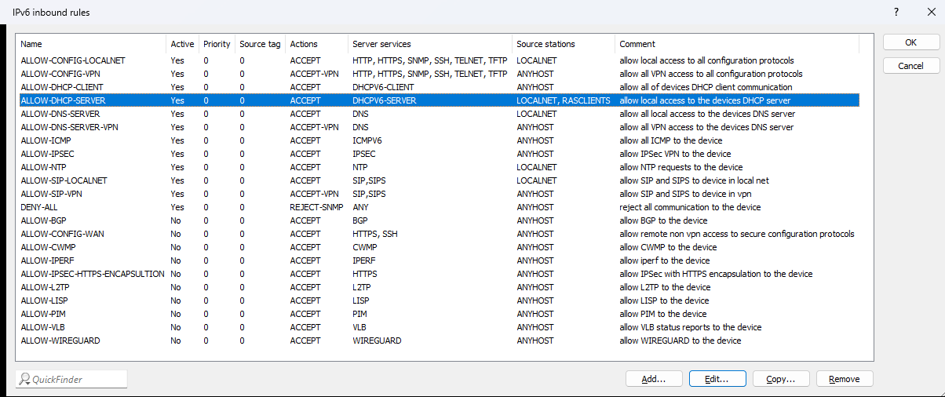Click the Add... button
945x397 pixels.
(x=654, y=379)
